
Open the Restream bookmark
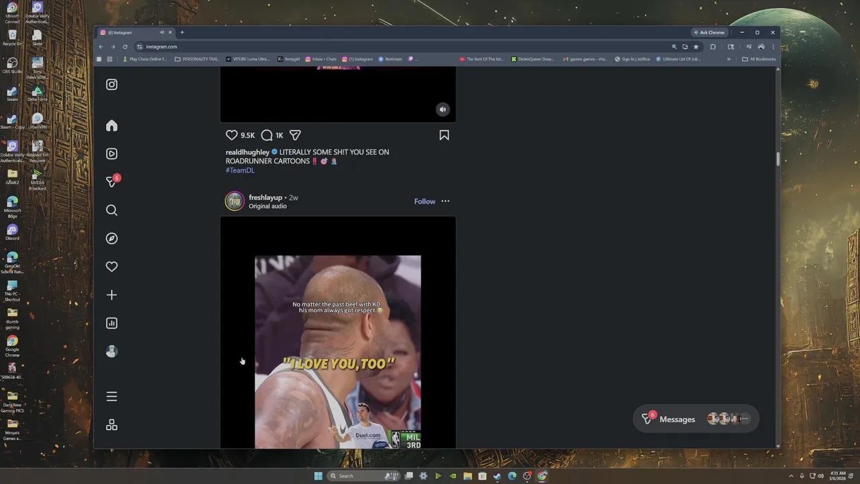coord(390,59)
